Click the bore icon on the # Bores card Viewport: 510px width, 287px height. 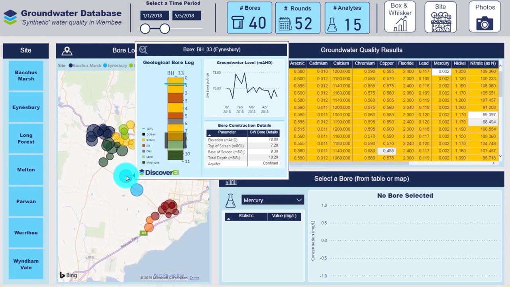pos(237,23)
